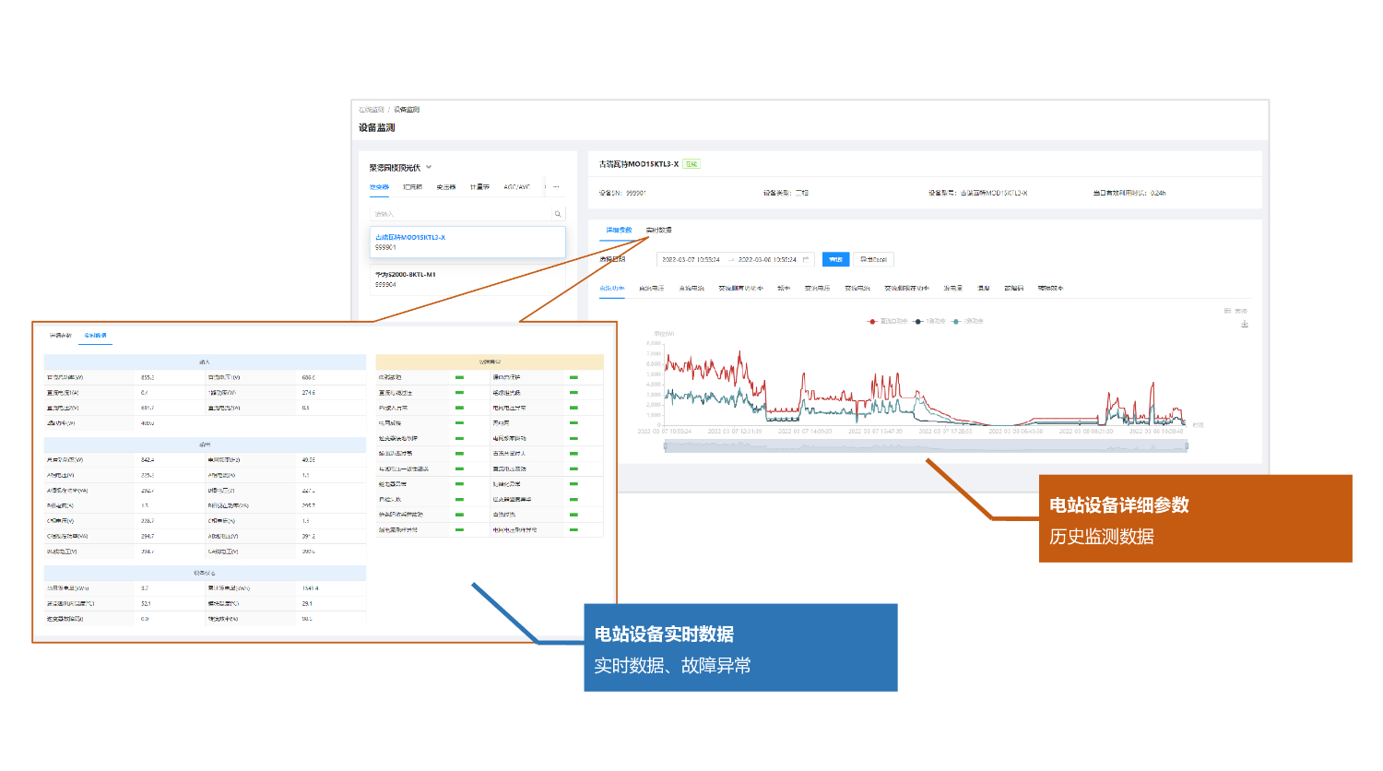
Task: Select device 华为S2000-8KTL-M1 in list
Action: (467, 279)
